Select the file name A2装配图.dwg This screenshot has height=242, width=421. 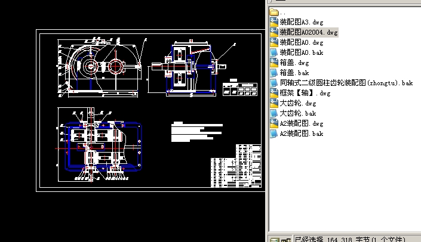[x=302, y=123]
